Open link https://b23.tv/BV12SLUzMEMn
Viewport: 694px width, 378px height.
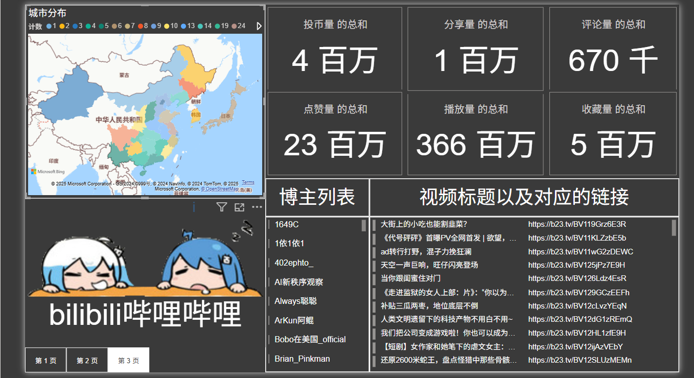click(580, 360)
